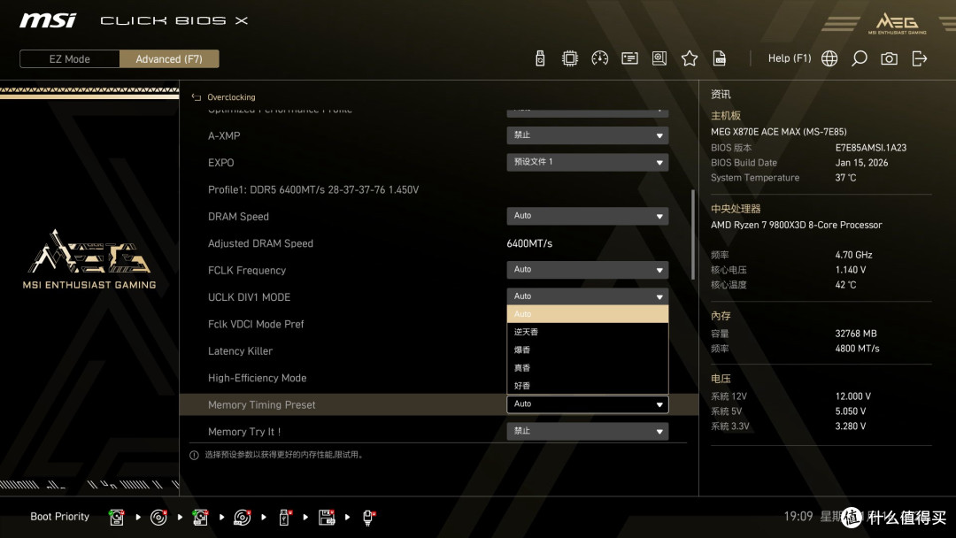Select the network boot device icon

pyautogui.click(x=368, y=518)
